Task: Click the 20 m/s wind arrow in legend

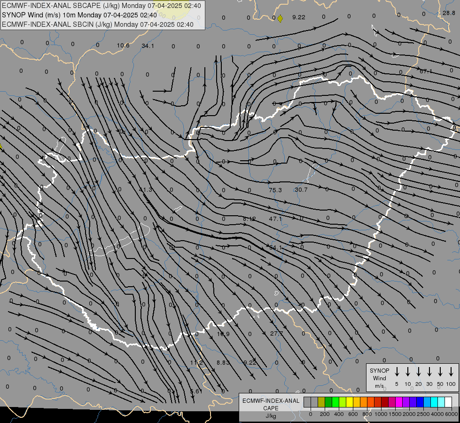Action: 419,372
